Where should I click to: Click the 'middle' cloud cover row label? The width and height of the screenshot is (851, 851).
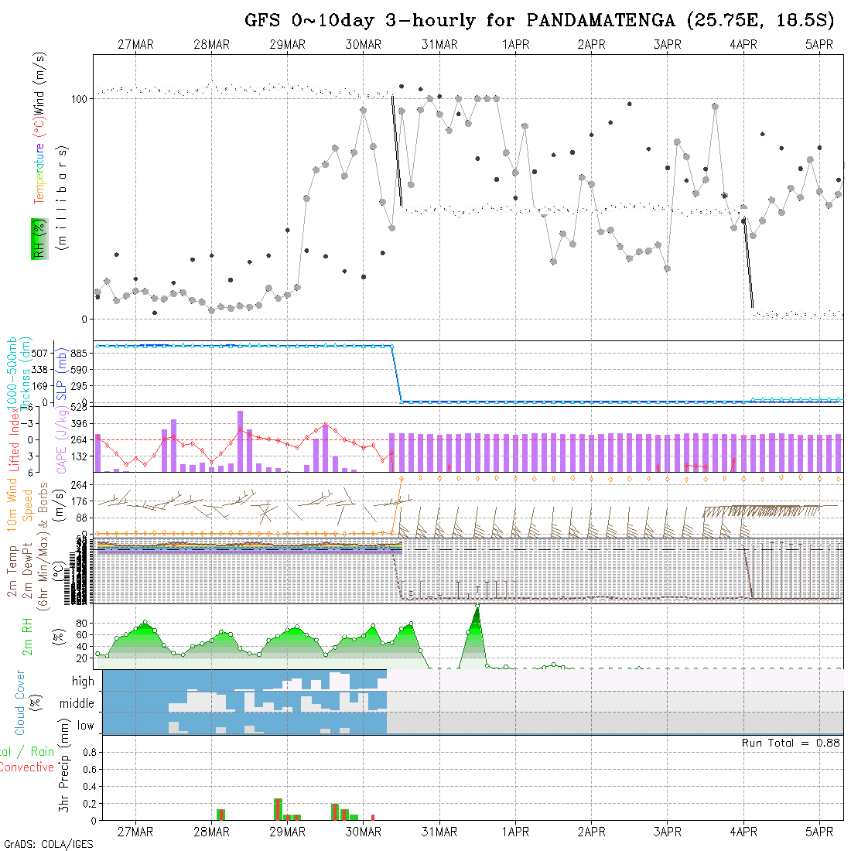click(x=77, y=704)
